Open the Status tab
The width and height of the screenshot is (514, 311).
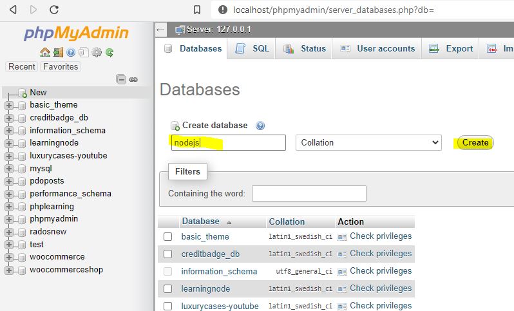305,48
